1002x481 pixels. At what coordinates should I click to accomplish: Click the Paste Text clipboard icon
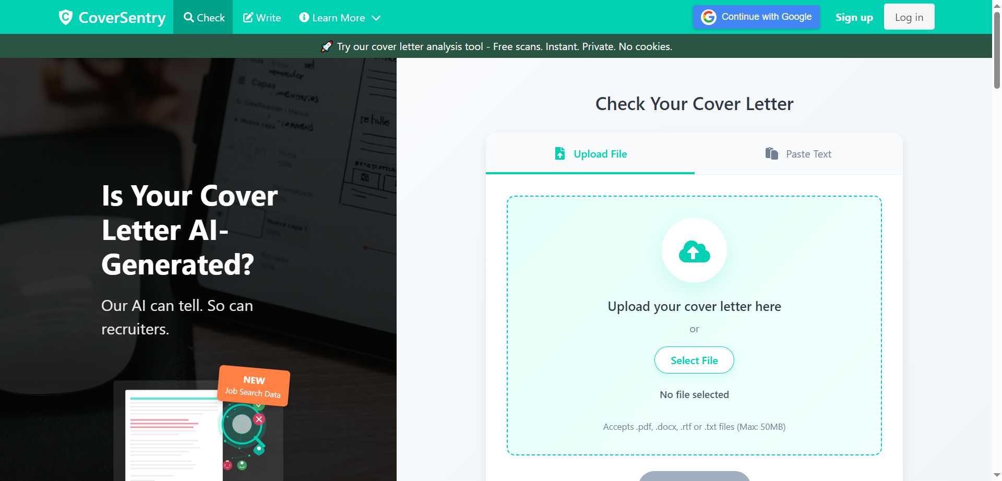771,153
